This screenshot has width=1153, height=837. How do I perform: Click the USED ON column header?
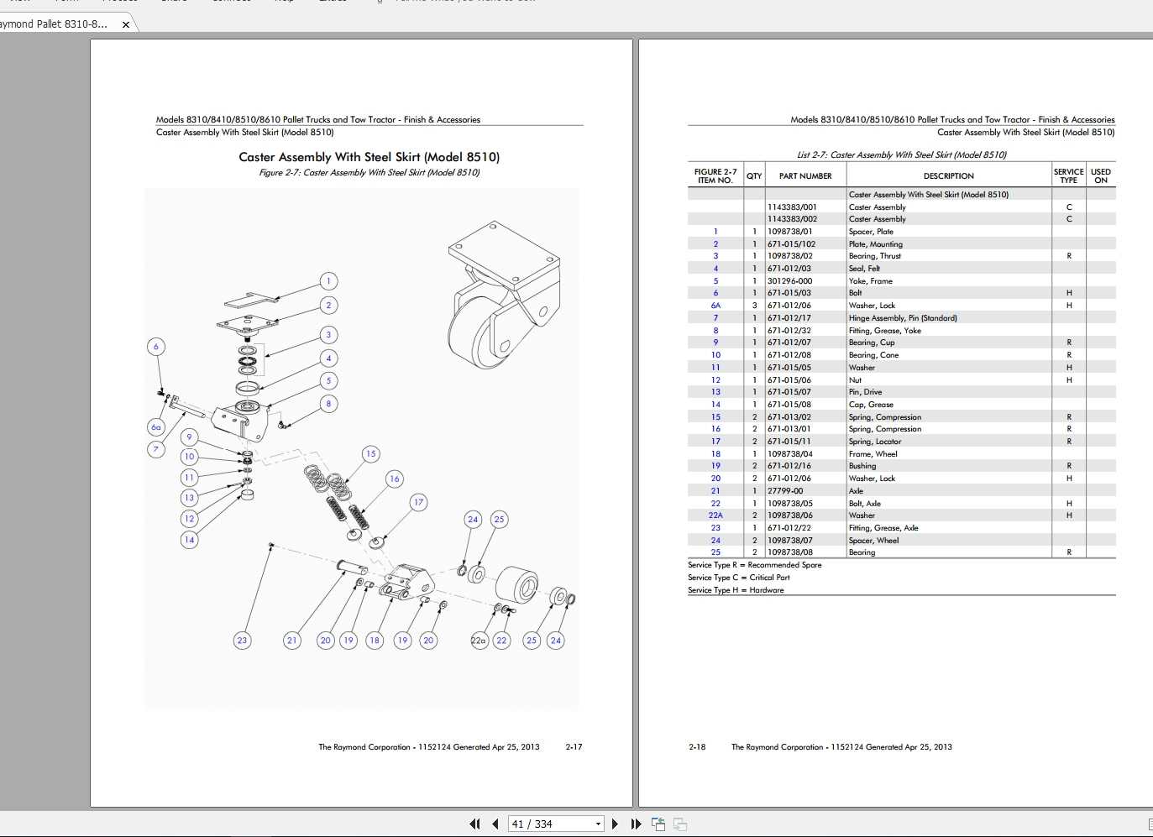1101,175
